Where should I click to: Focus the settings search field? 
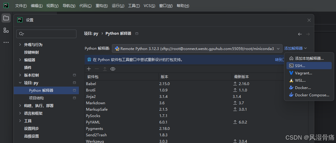tap(46, 34)
